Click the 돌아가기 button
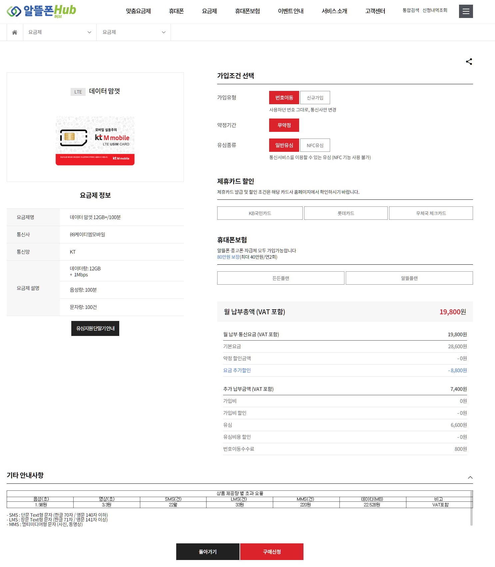Screen dimensions: 495x567 pyautogui.click(x=208, y=552)
